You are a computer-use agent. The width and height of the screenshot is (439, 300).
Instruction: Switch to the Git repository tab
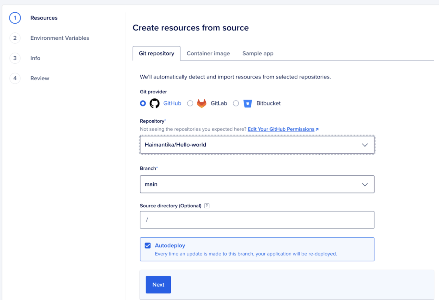tap(157, 54)
